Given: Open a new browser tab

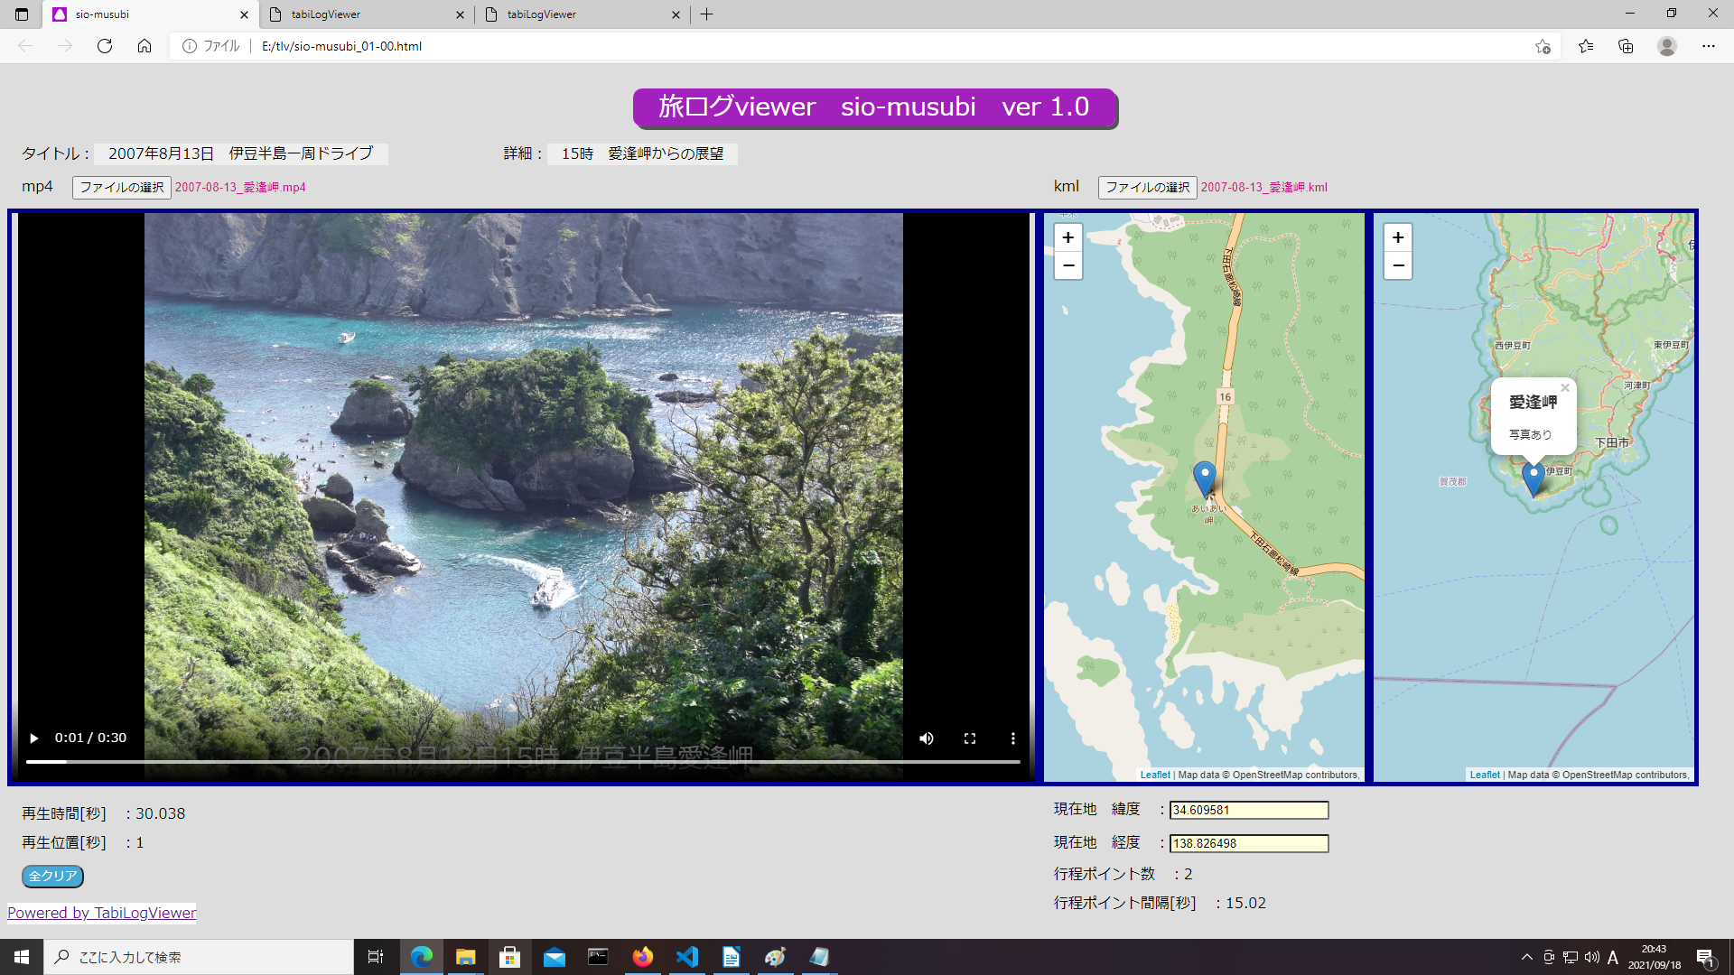Looking at the screenshot, I should [x=707, y=14].
